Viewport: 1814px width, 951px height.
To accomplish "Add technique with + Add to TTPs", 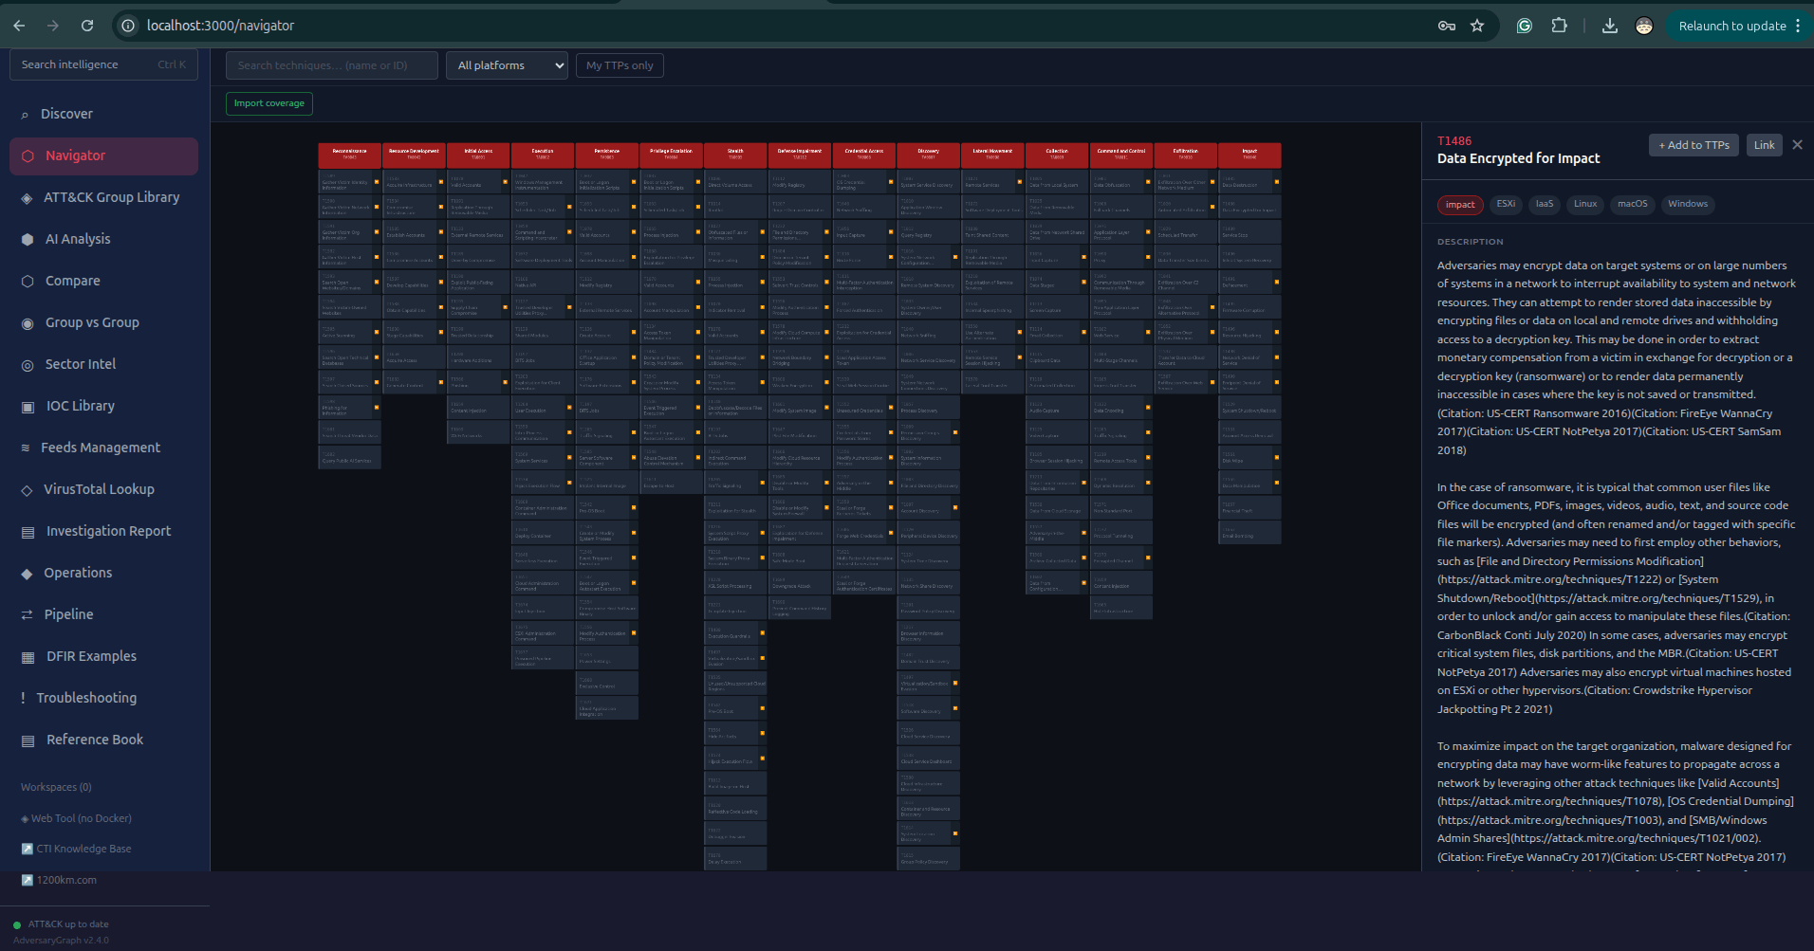I will (x=1694, y=145).
